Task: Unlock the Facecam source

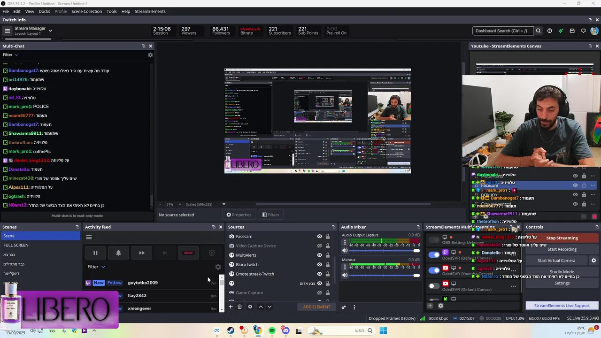Action: [x=328, y=237]
